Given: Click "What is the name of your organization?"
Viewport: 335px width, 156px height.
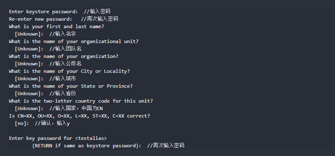Looking at the screenshot, I should click(64, 56).
